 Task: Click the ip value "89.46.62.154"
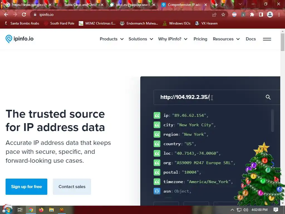[x=189, y=115]
